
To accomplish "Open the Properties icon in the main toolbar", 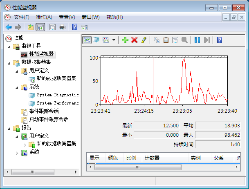I will [53, 27].
